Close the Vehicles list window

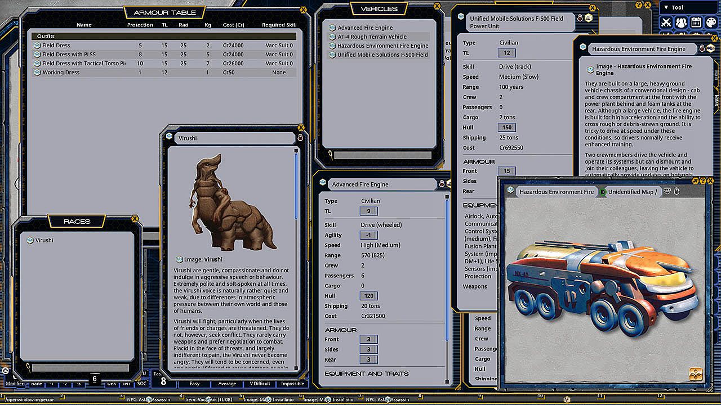click(x=438, y=6)
